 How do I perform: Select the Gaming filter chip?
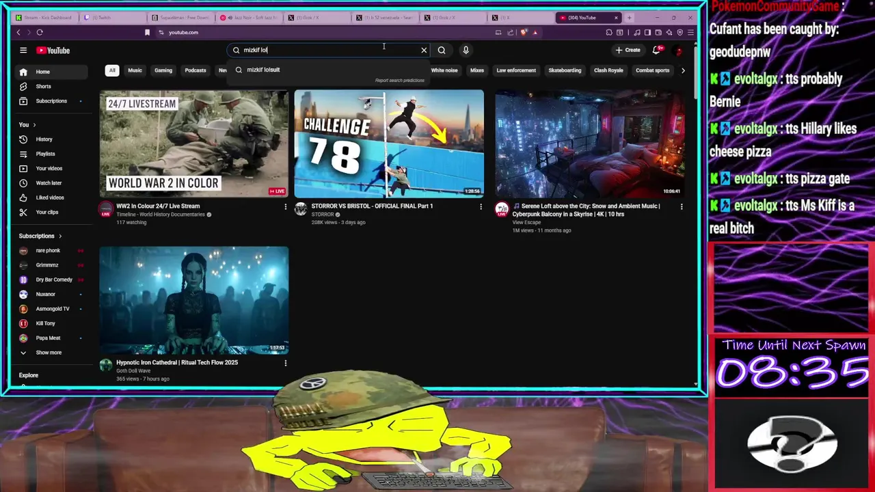(x=163, y=70)
